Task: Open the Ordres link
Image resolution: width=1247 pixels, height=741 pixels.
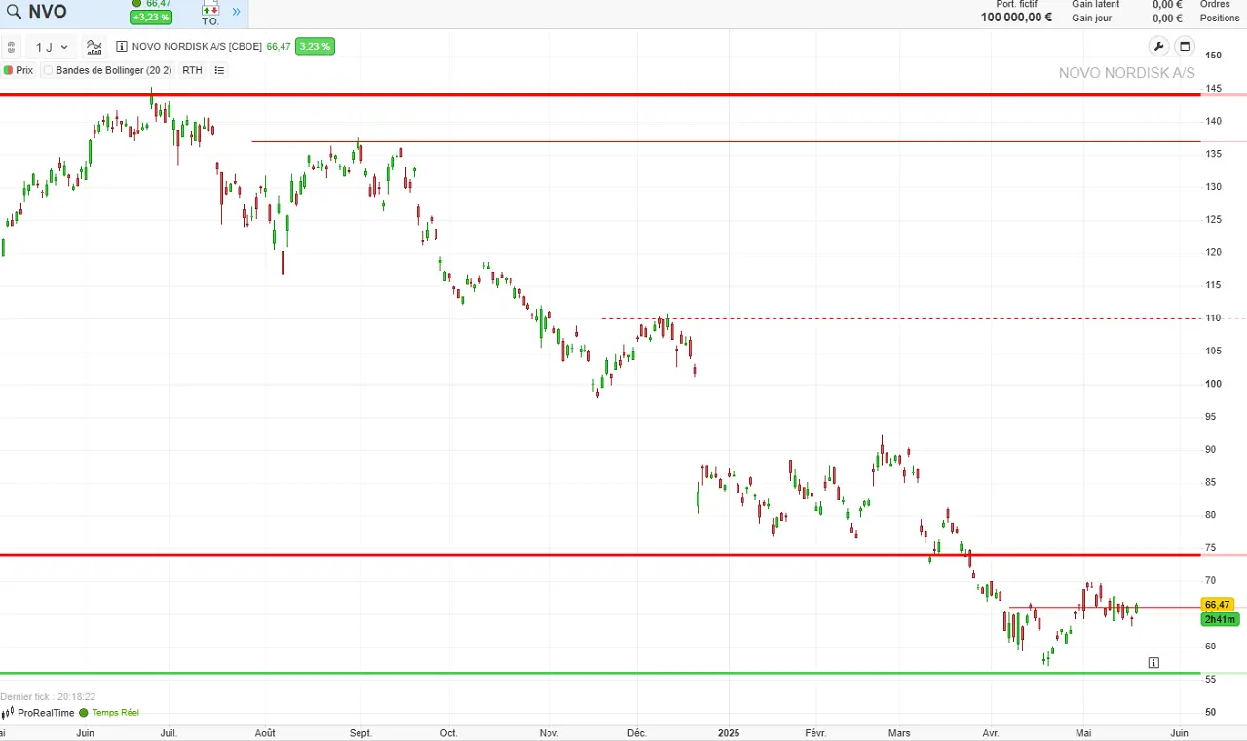Action: coord(1215,4)
